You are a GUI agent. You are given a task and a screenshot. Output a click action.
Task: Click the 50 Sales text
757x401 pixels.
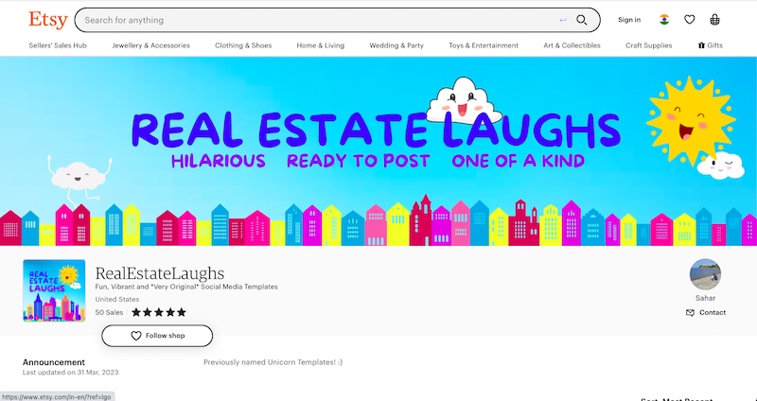[109, 312]
